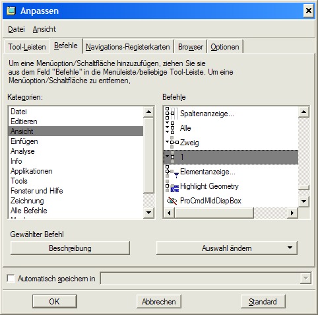Click the Spaltenanzeige command icon
The image size is (318, 315).
pos(171,114)
